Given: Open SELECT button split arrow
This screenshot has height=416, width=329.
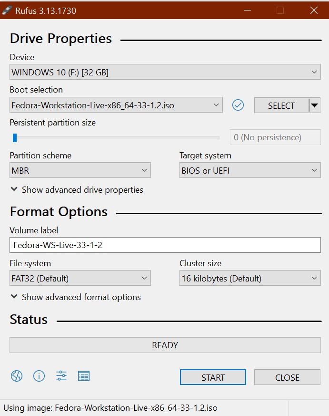Looking at the screenshot, I should 314,105.
